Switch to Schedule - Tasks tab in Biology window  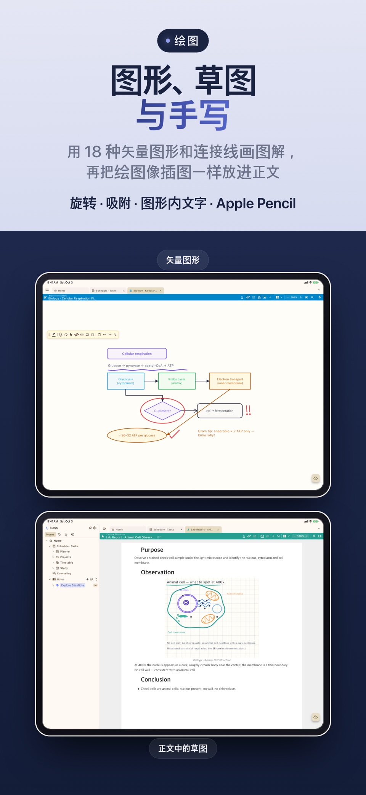click(108, 290)
